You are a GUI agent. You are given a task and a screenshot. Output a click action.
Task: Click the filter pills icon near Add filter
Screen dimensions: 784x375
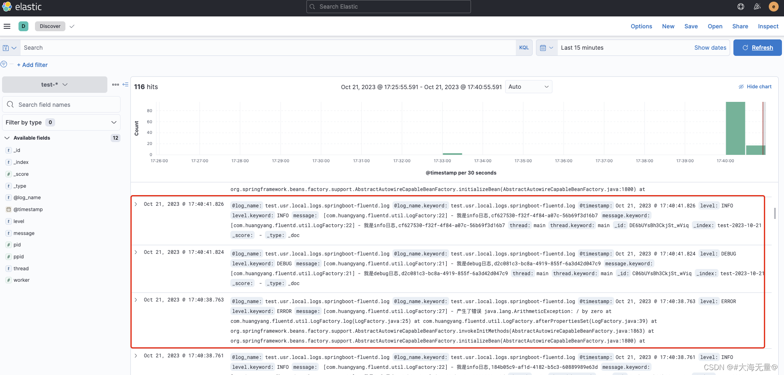pyautogui.click(x=4, y=64)
